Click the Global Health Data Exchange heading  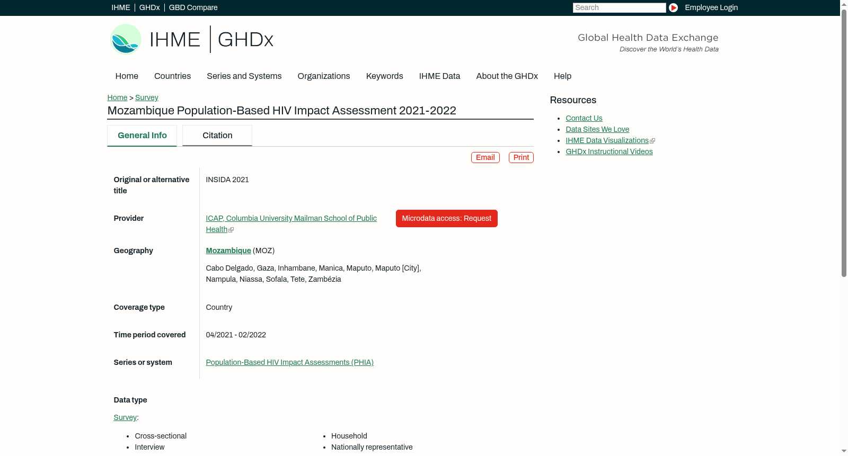coord(648,38)
